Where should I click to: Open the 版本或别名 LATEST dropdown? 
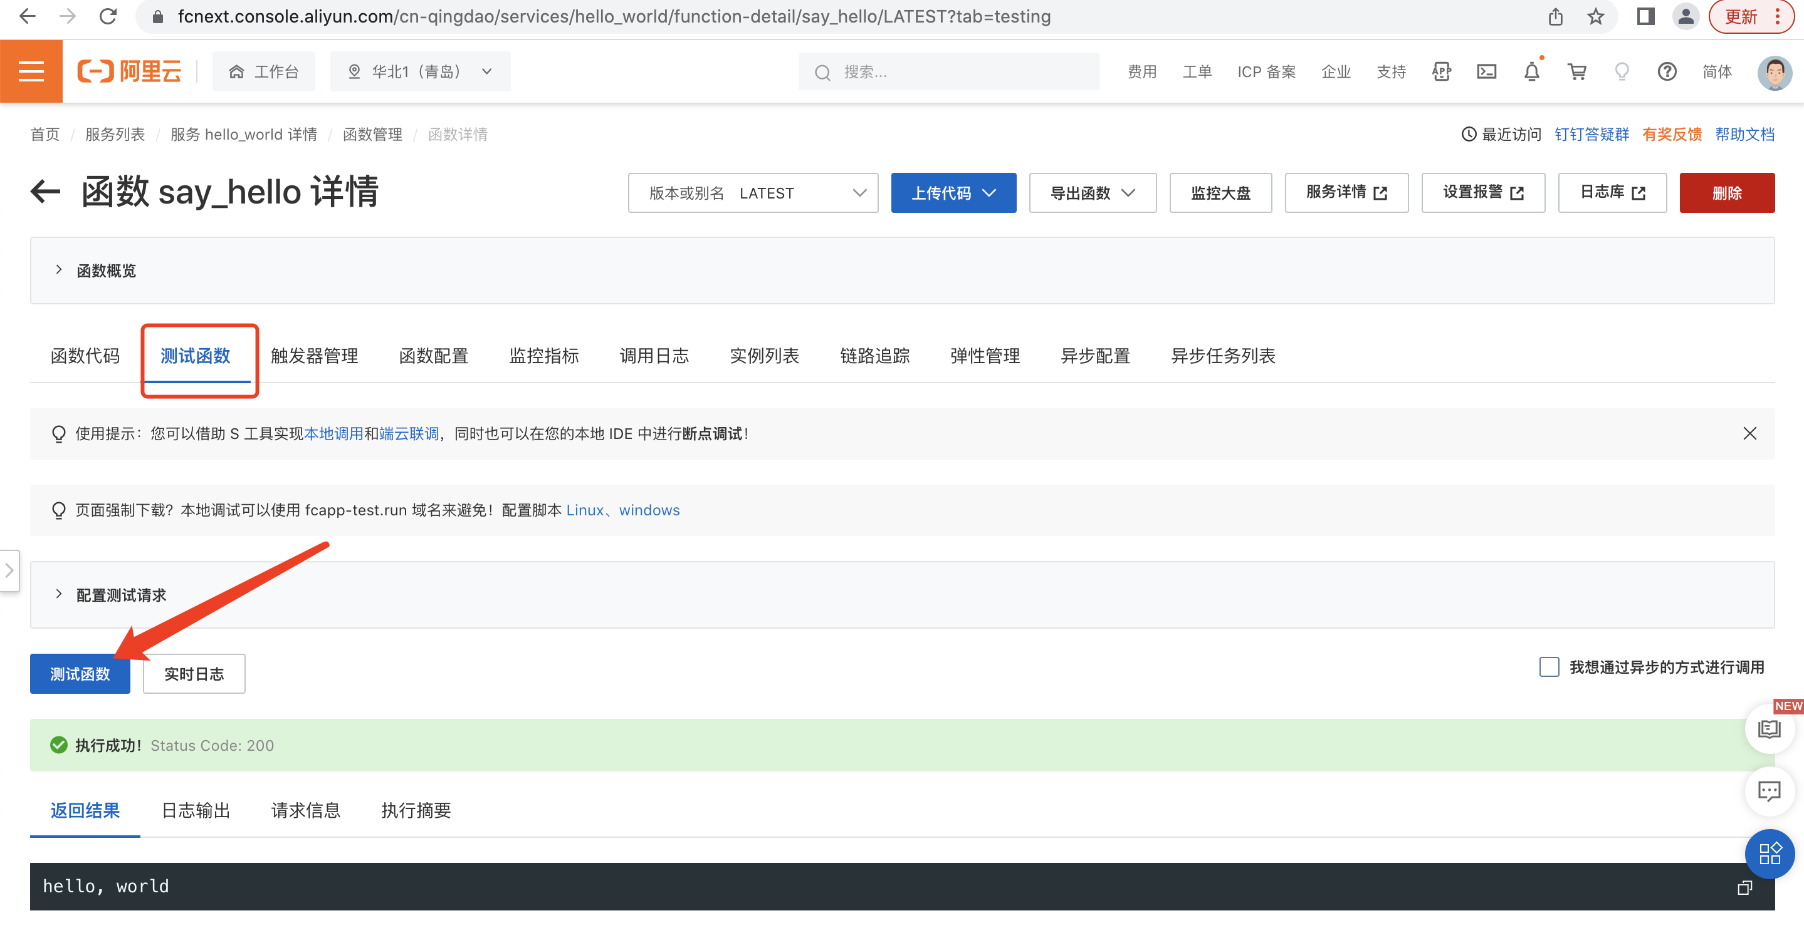(753, 193)
